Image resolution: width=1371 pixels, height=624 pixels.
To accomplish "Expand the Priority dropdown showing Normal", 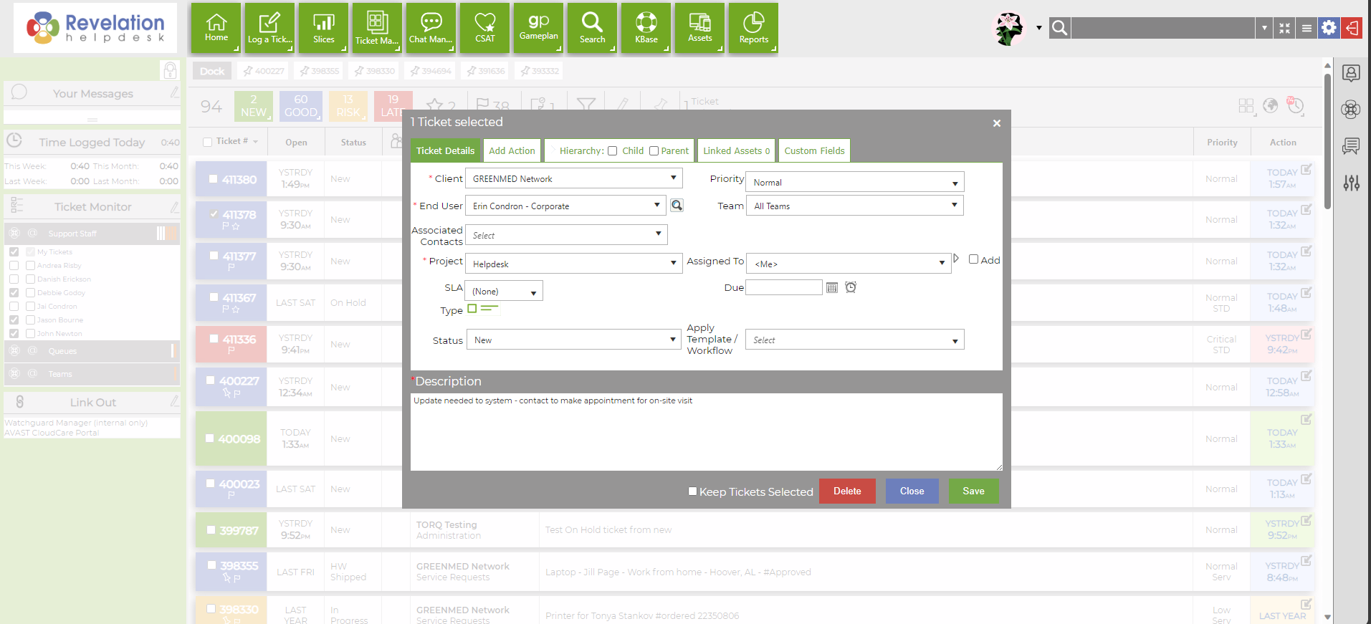I will tap(855, 182).
